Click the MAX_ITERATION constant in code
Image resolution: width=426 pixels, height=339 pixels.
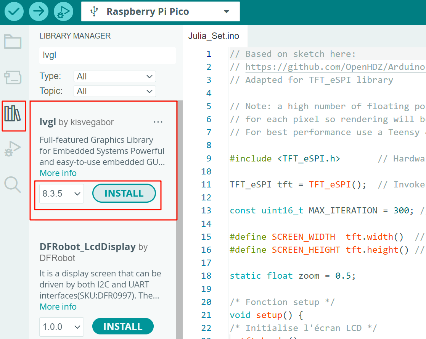343,210
